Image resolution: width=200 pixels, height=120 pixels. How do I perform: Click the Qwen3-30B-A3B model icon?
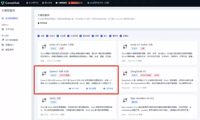click(x=44, y=73)
